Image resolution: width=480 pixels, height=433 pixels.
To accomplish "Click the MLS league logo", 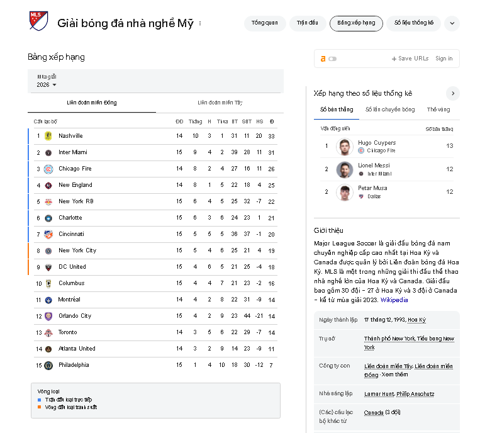I will [x=38, y=21].
